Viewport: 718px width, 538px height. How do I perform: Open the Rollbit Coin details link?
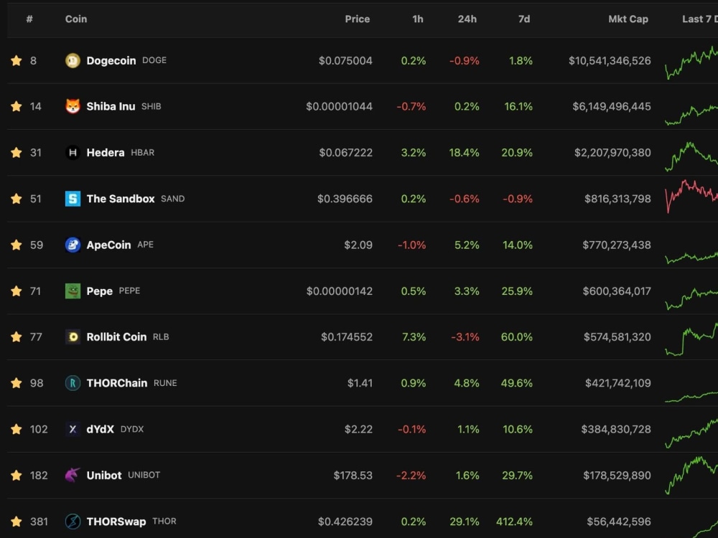(115, 336)
